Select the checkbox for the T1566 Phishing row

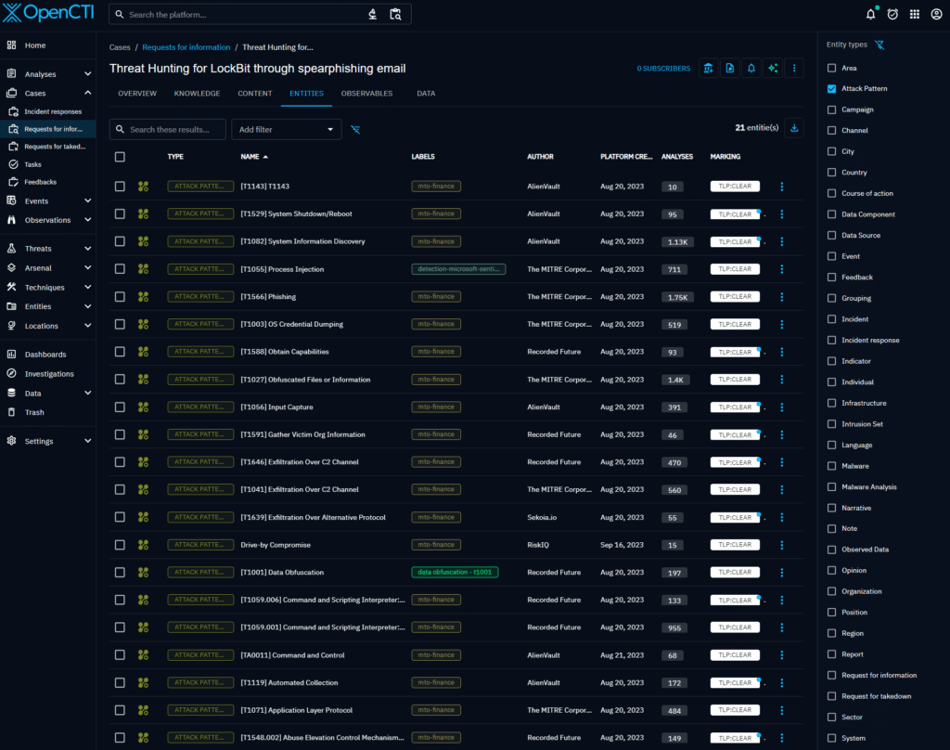coord(120,296)
